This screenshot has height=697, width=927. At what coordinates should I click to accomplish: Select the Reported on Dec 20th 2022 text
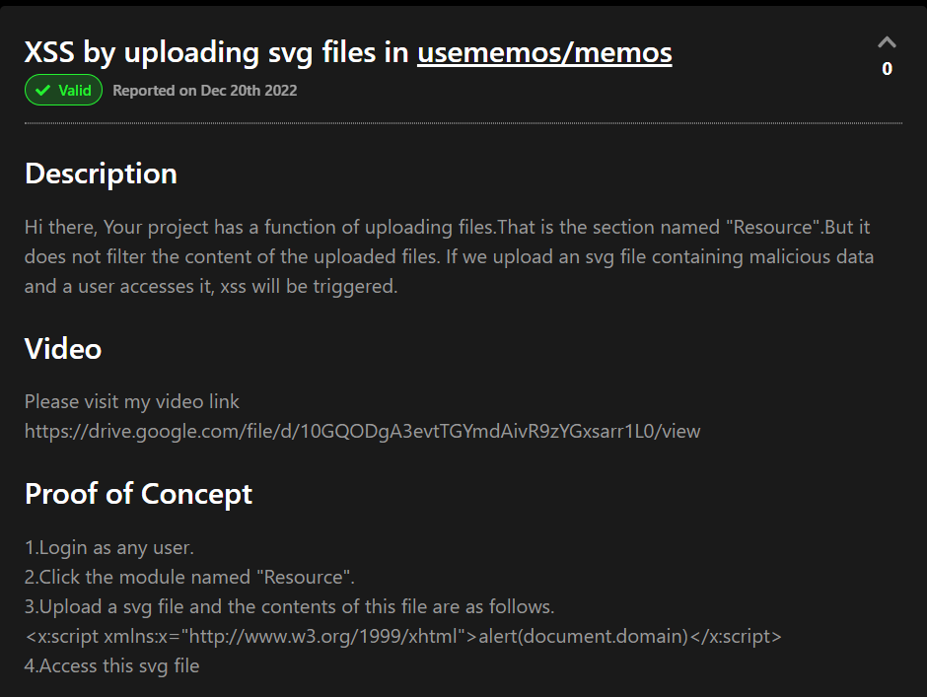[204, 91]
